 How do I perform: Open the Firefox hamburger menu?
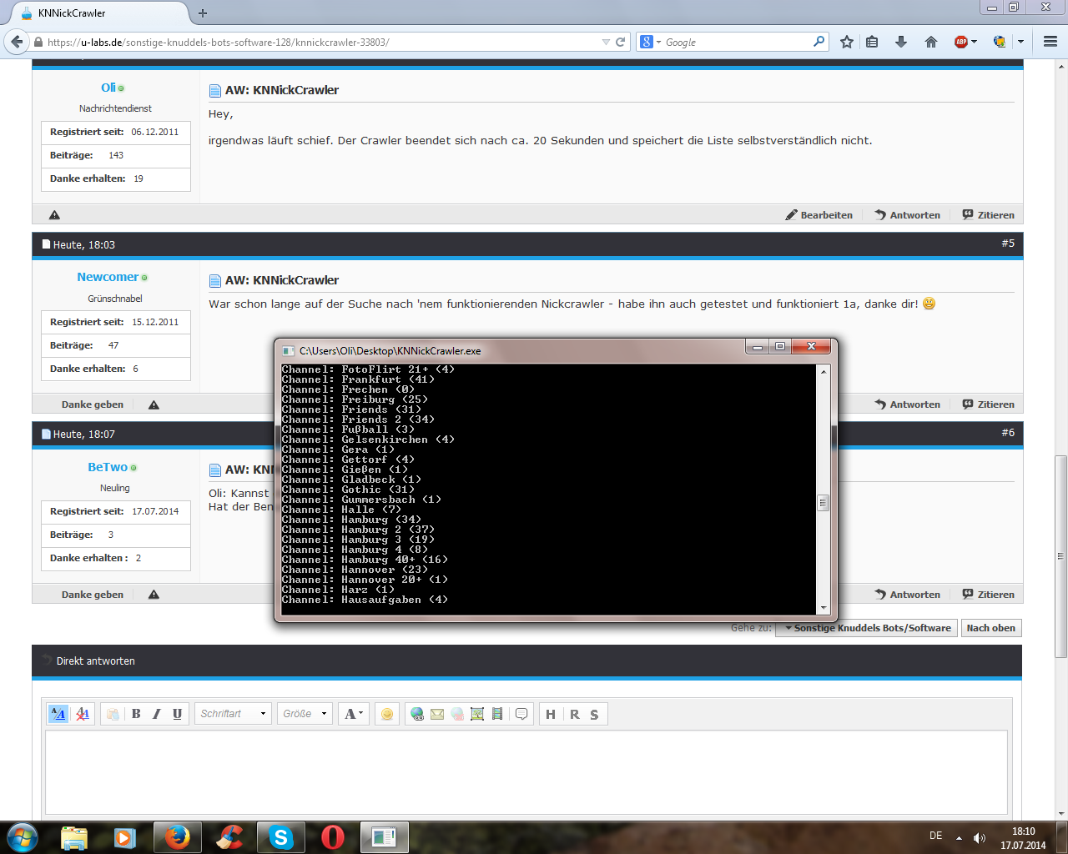(x=1050, y=42)
